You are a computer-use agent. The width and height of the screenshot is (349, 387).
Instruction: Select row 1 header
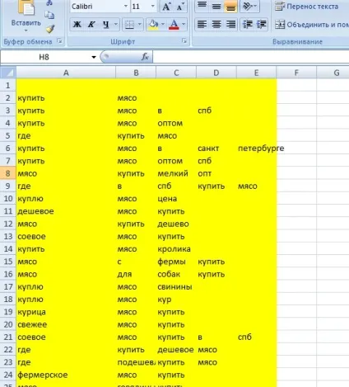click(8, 85)
